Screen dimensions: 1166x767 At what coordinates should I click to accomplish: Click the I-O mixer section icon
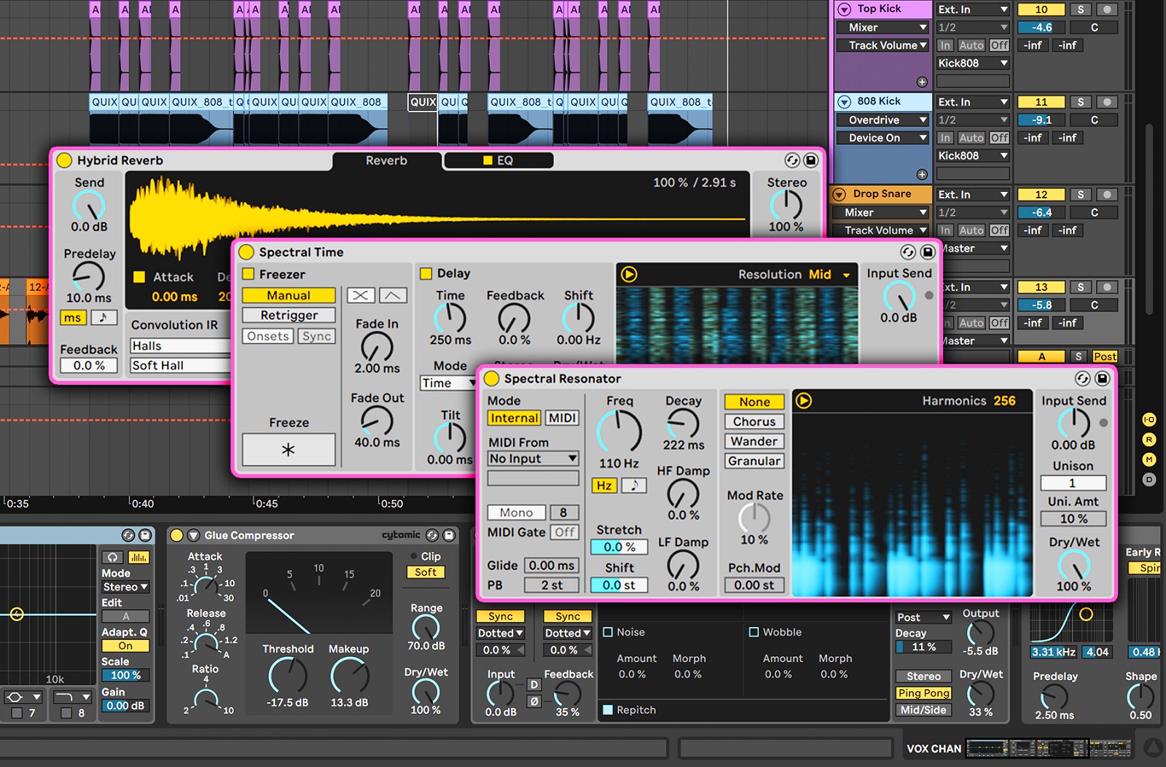[x=1148, y=419]
